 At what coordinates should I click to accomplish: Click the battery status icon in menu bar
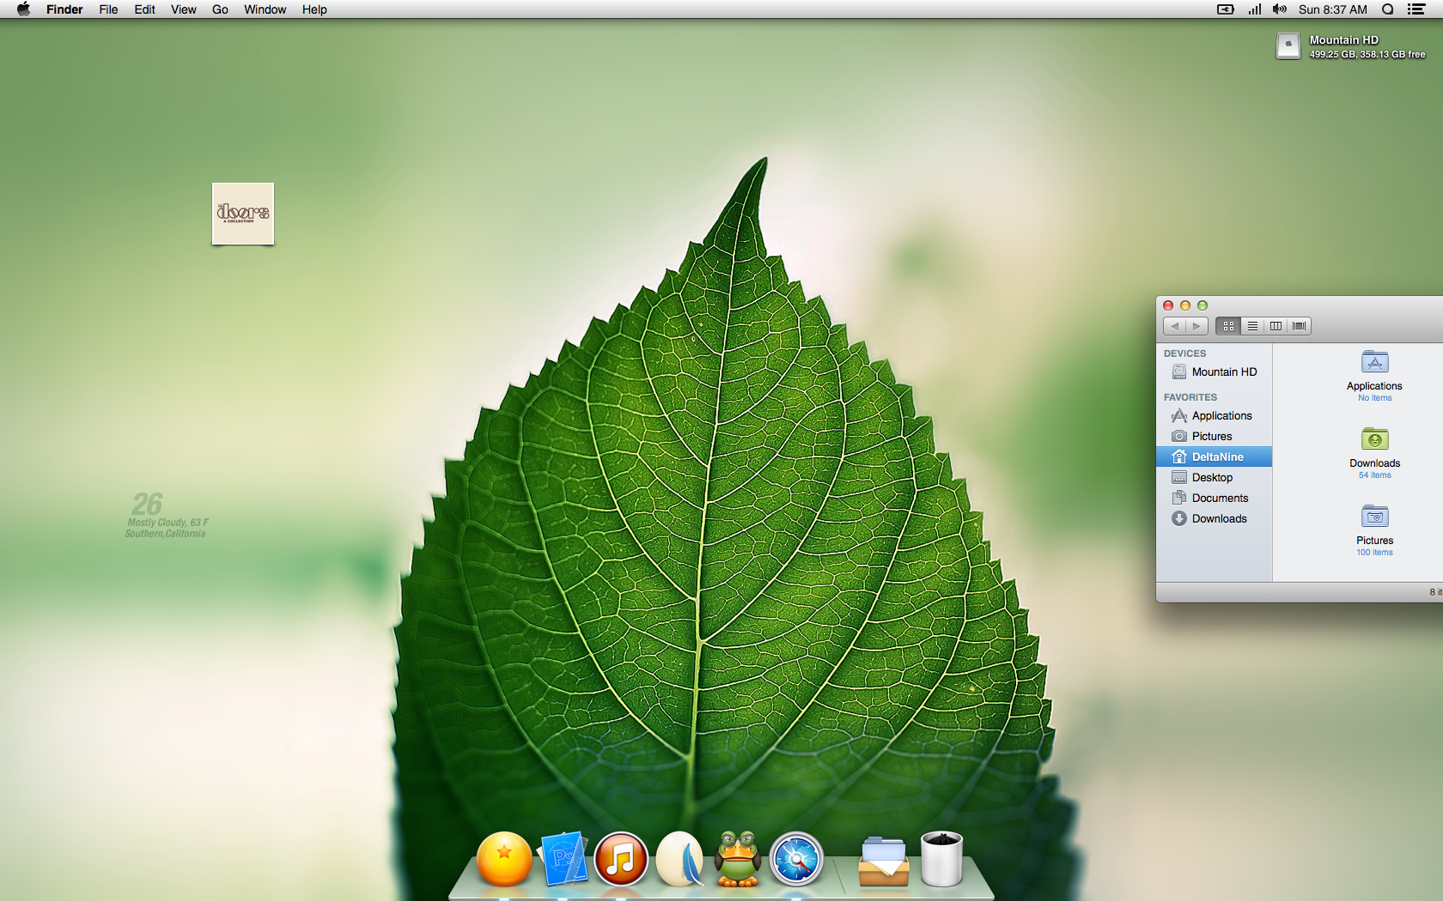pyautogui.click(x=1226, y=9)
